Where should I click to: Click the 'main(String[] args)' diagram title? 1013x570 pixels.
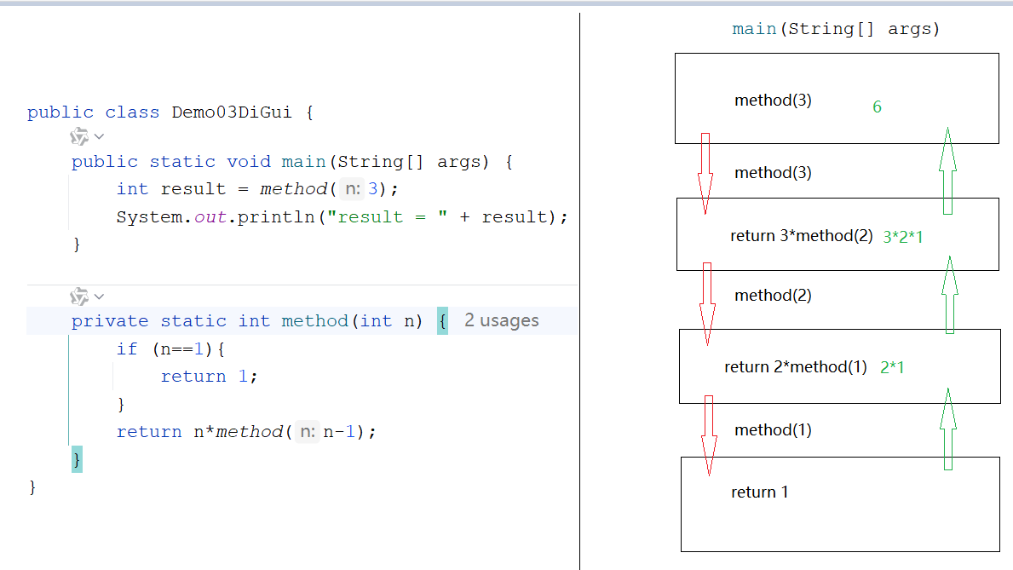835,29
